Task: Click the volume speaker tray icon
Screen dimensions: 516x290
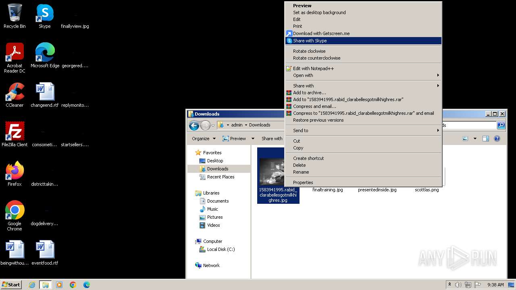Action: point(458,285)
